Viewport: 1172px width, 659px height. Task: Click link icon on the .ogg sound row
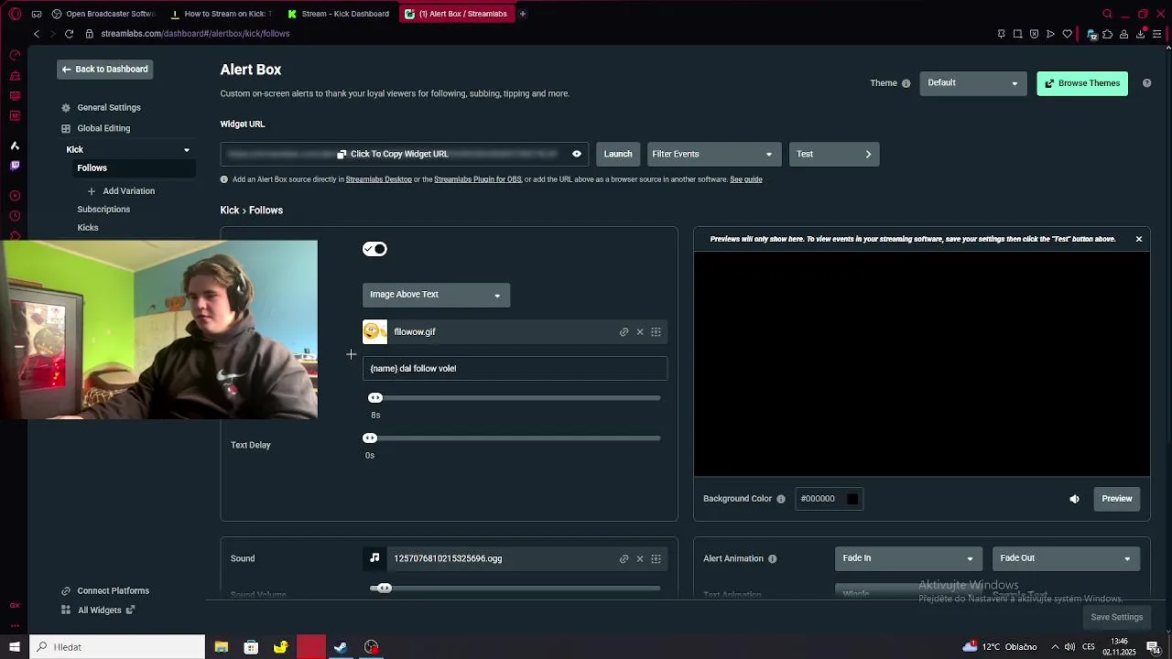pyautogui.click(x=624, y=559)
